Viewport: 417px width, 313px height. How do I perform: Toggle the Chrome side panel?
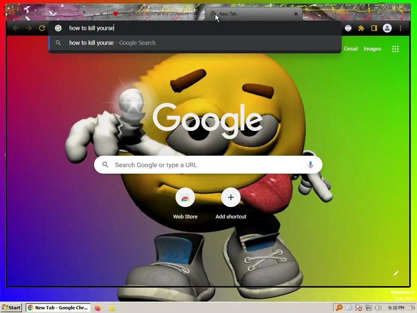coord(374,28)
